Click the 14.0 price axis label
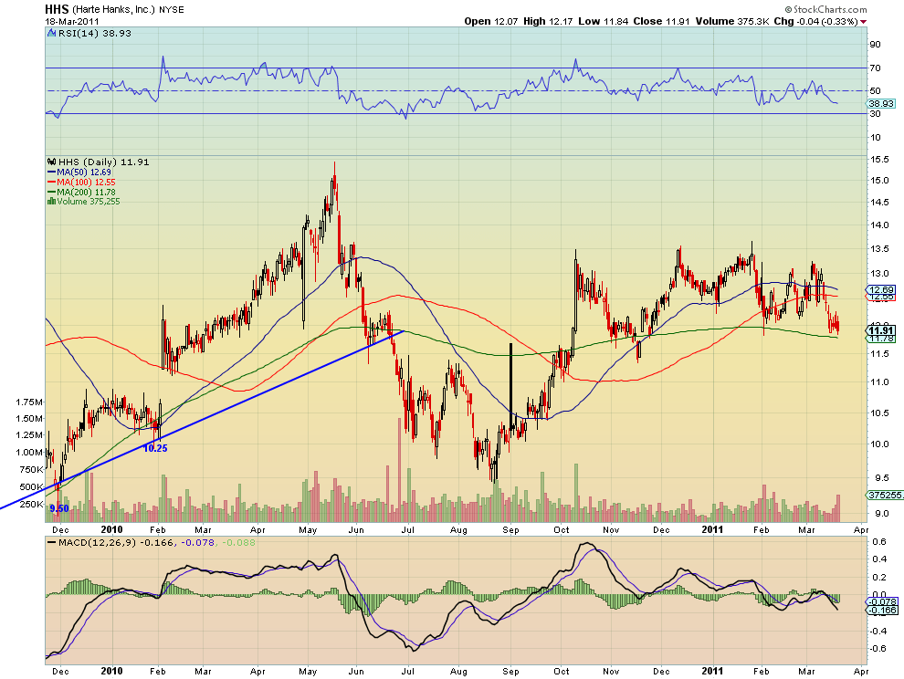Viewport: 904px width, 679px height. (879, 225)
